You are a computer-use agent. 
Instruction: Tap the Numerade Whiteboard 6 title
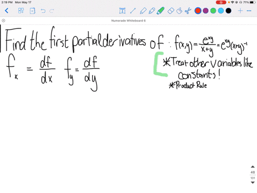coord(128,20)
